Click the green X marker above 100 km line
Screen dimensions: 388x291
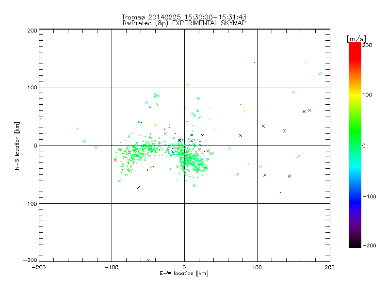(188, 85)
